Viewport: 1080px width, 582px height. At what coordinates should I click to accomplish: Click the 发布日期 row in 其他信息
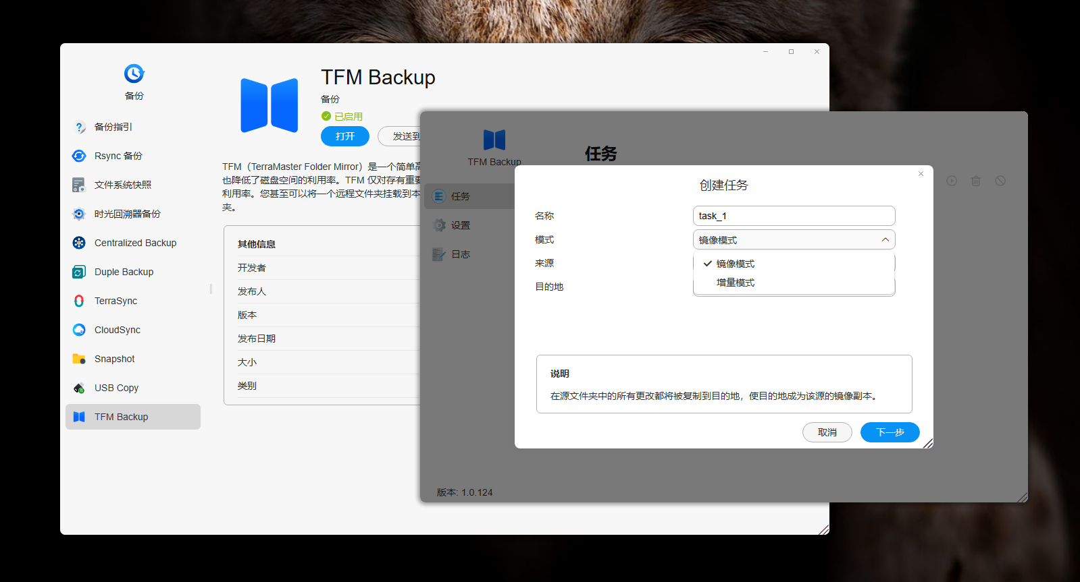(x=329, y=339)
